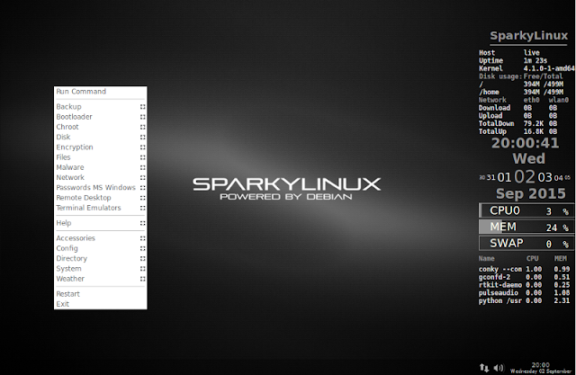This screenshot has height=375, width=576.
Task: Expand the Backup submenu arrow
Action: [142, 107]
